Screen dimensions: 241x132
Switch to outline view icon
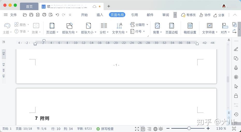click(x=149, y=129)
